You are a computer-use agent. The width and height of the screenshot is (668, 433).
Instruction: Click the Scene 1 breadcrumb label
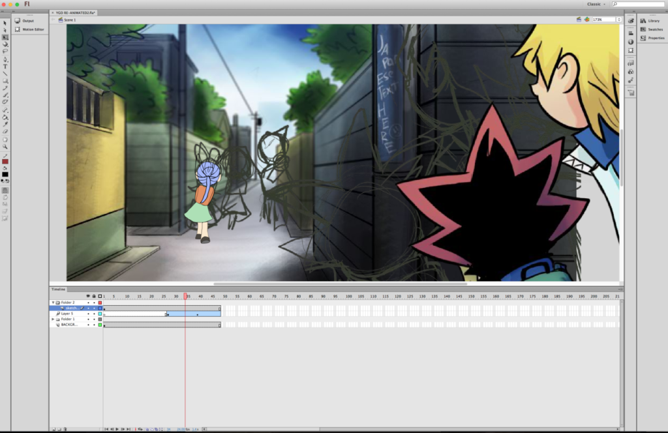(70, 20)
